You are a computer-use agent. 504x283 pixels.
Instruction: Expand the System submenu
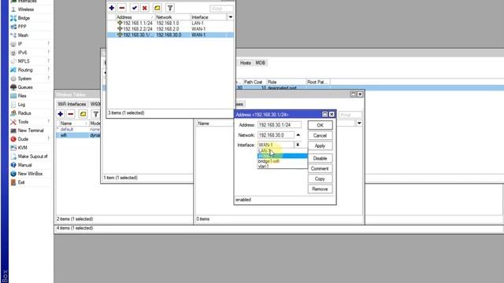49,79
